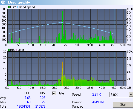Click the LDC max value 863

[28, 102]
